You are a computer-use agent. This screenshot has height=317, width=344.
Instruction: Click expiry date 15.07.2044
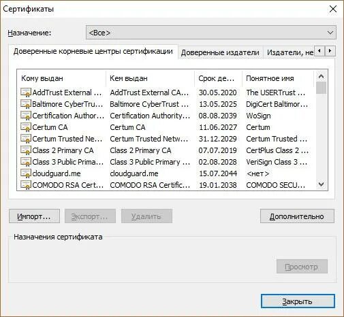click(218, 173)
